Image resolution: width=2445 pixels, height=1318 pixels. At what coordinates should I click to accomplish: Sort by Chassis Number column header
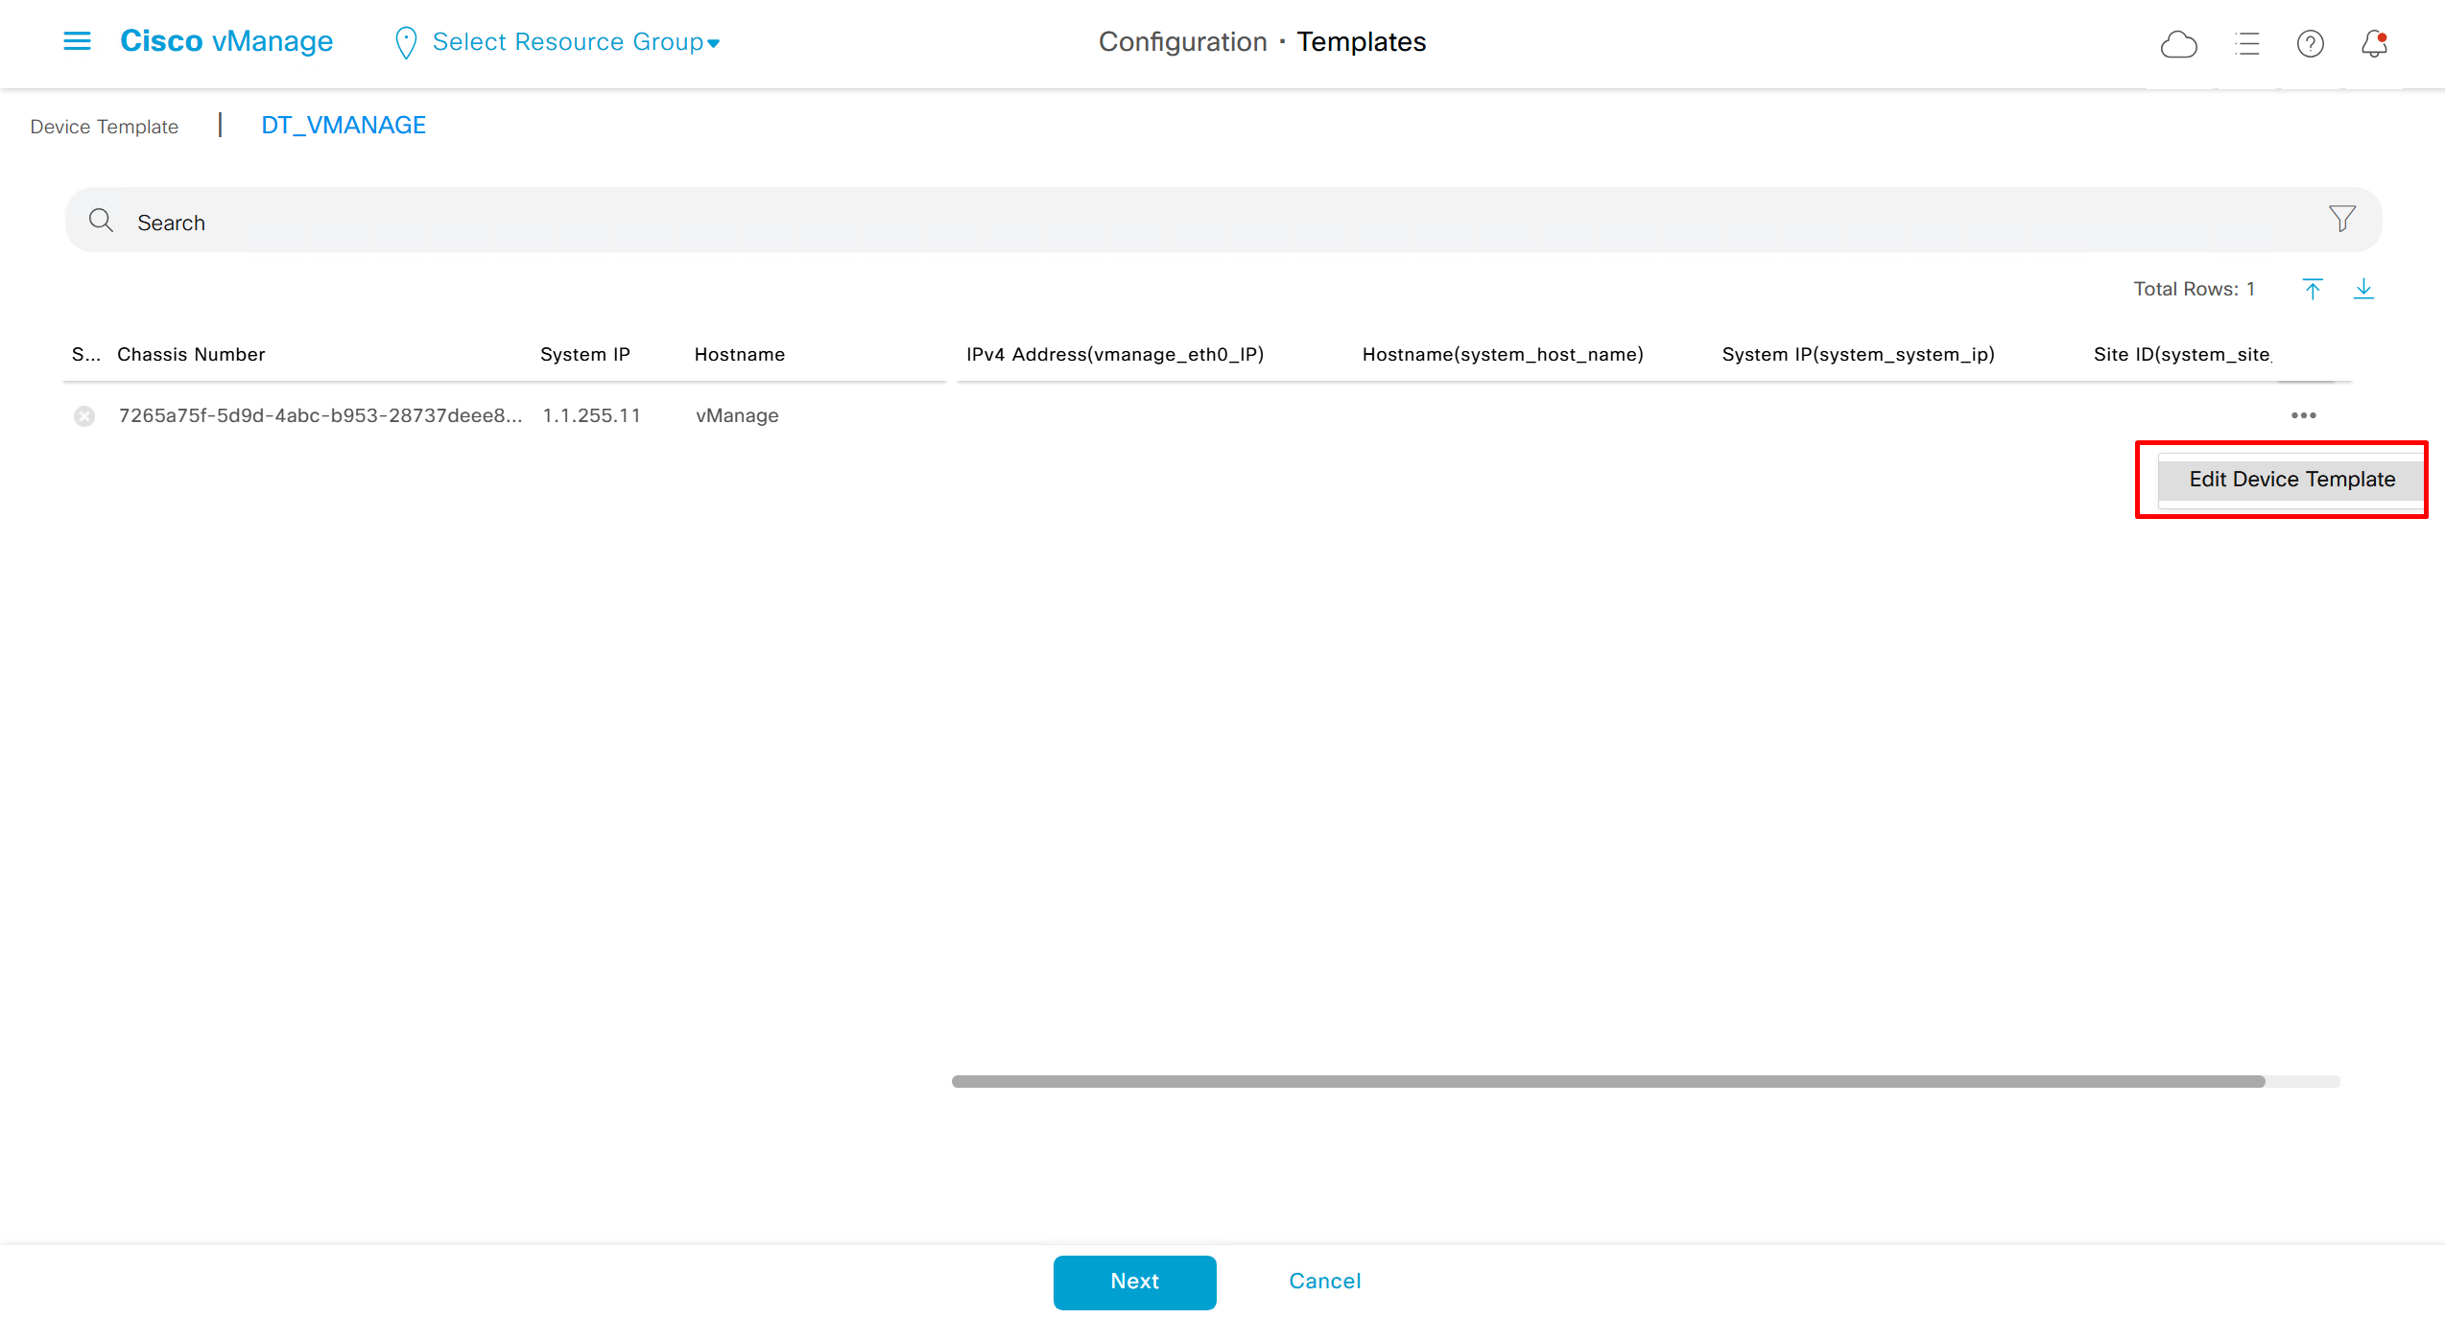point(191,354)
